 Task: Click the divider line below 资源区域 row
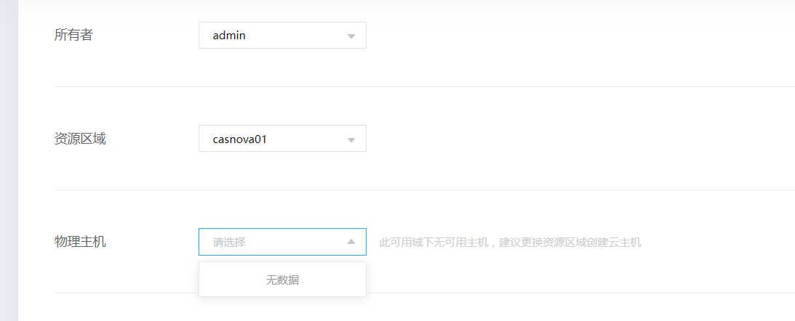point(422,190)
